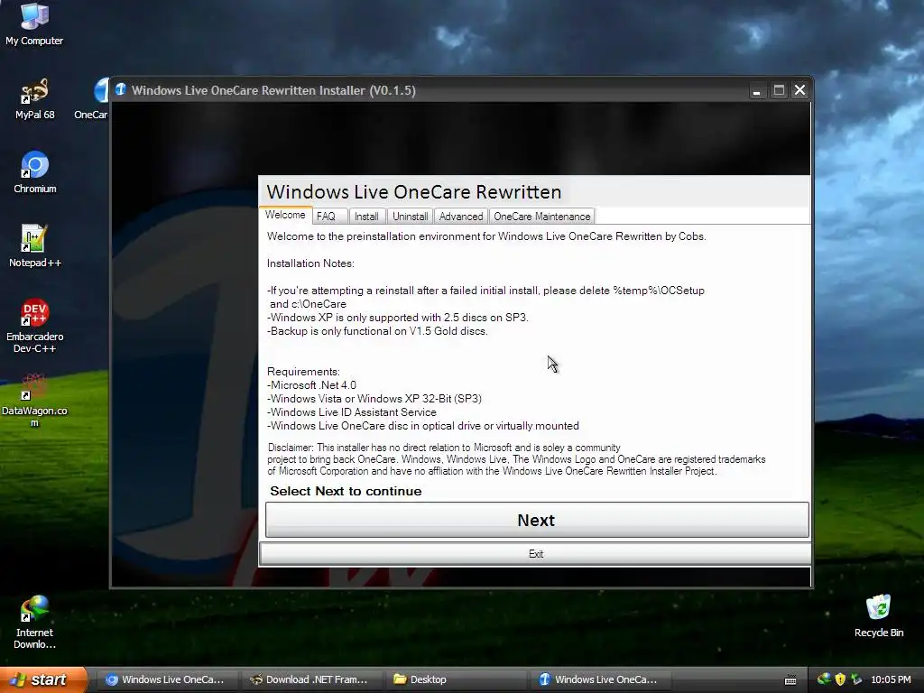Switch to the Welcome tab
Viewport: 924px width, 693px height.
coord(285,215)
